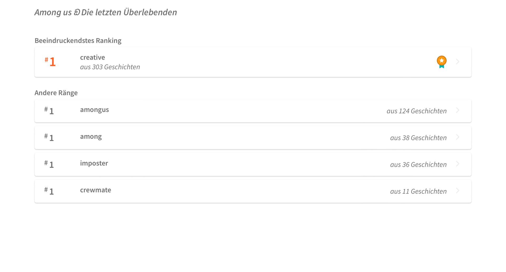Select the imposter tag

94,163
